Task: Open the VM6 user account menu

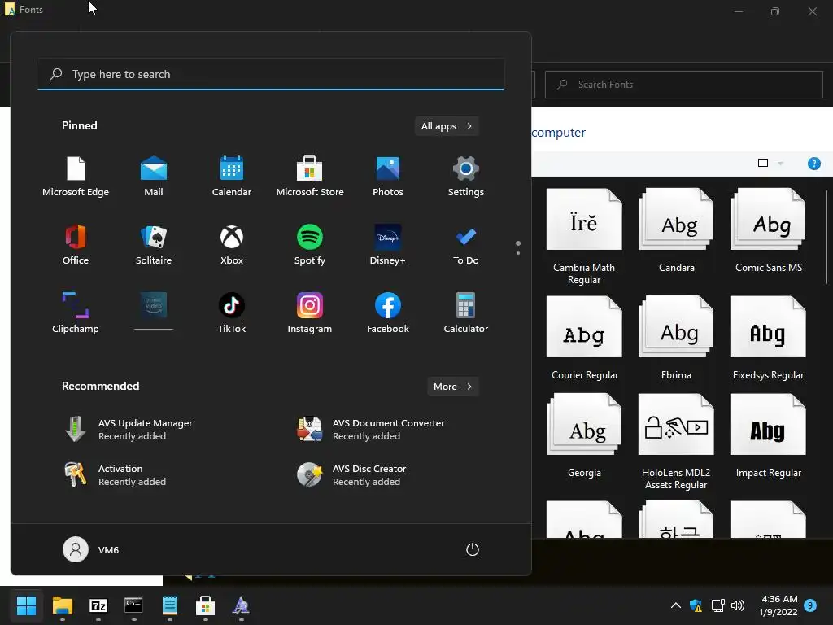Action: pos(91,549)
